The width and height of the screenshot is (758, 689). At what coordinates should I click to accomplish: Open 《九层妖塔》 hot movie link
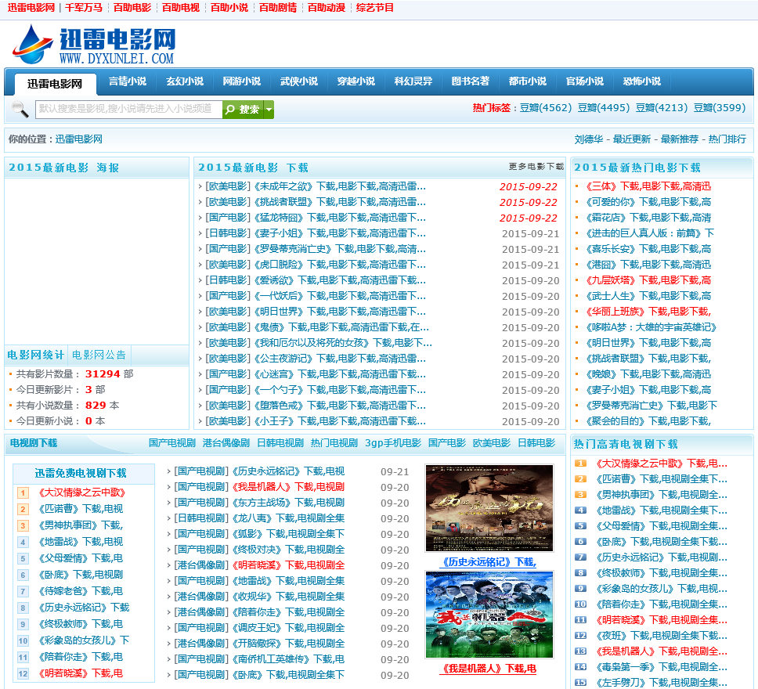[648, 280]
